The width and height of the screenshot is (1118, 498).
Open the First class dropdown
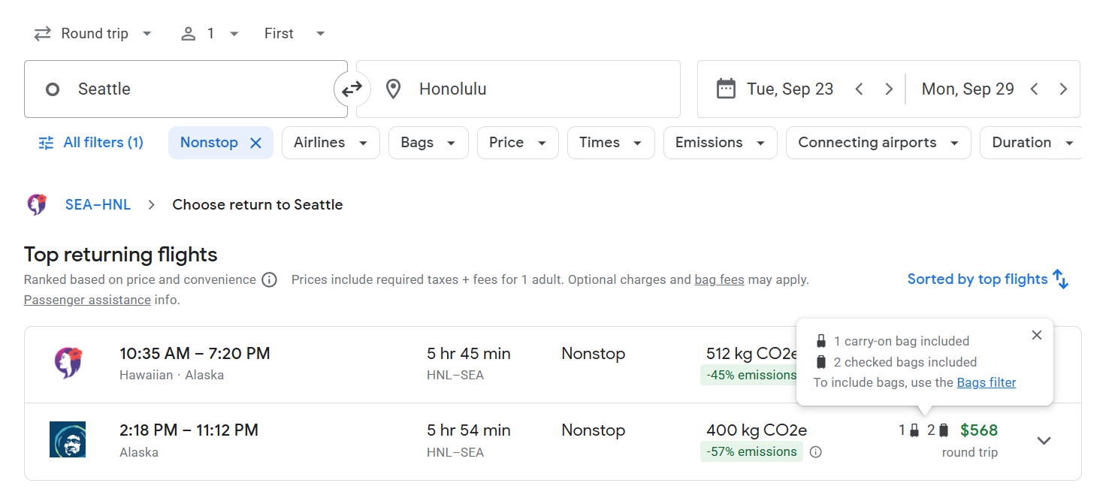point(295,34)
